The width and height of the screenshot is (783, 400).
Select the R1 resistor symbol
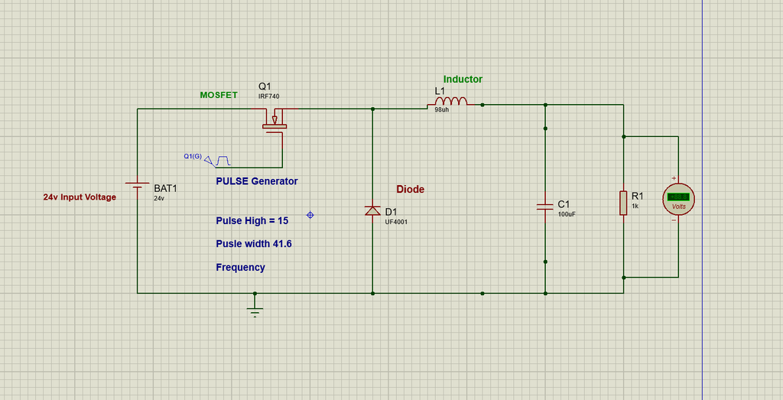pos(623,203)
